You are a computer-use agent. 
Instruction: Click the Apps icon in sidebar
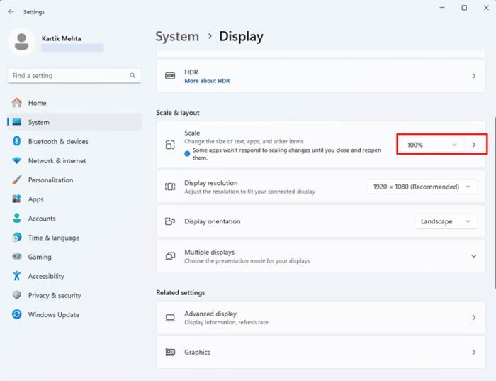coord(17,199)
